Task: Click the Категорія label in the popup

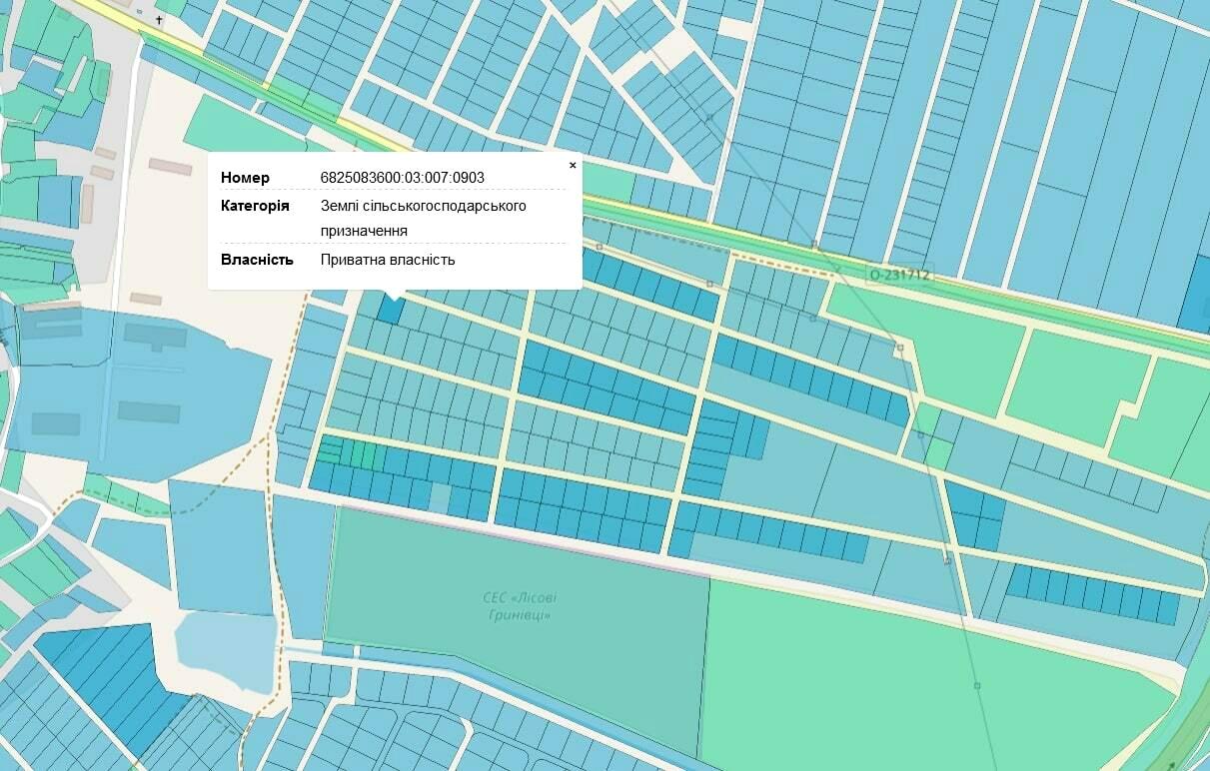Action: 255,206
